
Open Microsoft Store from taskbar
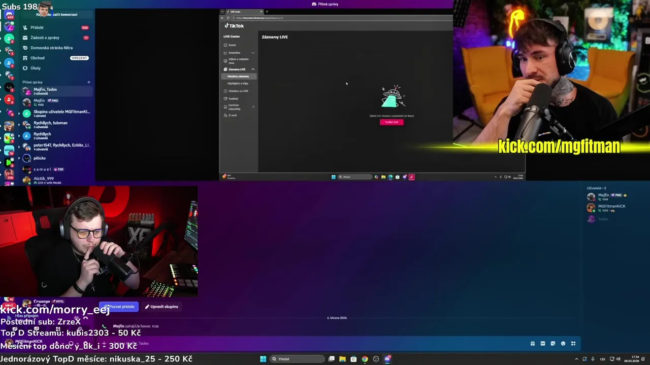click(353, 359)
